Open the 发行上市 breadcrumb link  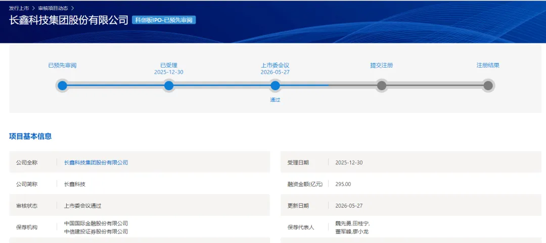(19, 8)
